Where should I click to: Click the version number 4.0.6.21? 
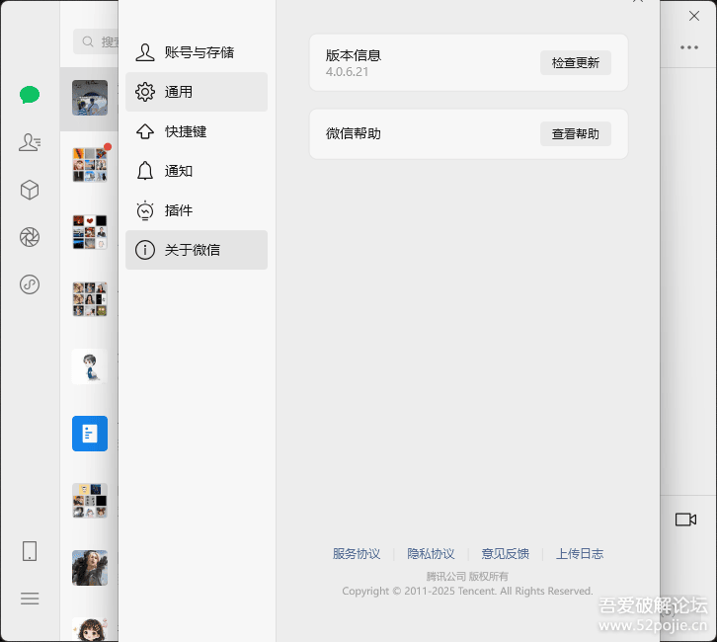click(x=347, y=72)
